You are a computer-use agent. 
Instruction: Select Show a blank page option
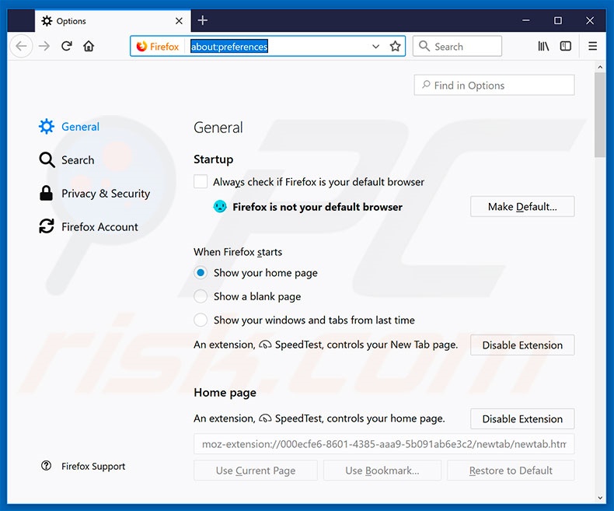click(201, 296)
